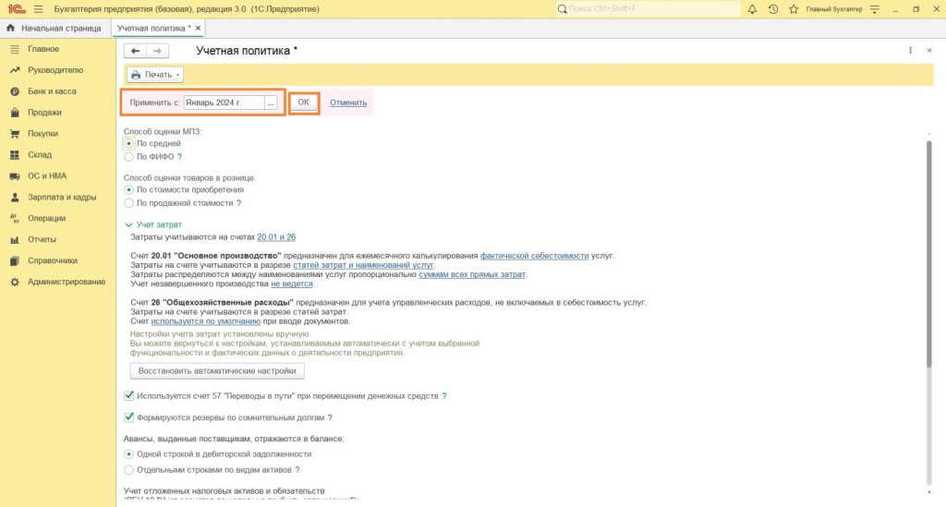
Task: Collapse the Учет затрат section
Action: 128,224
